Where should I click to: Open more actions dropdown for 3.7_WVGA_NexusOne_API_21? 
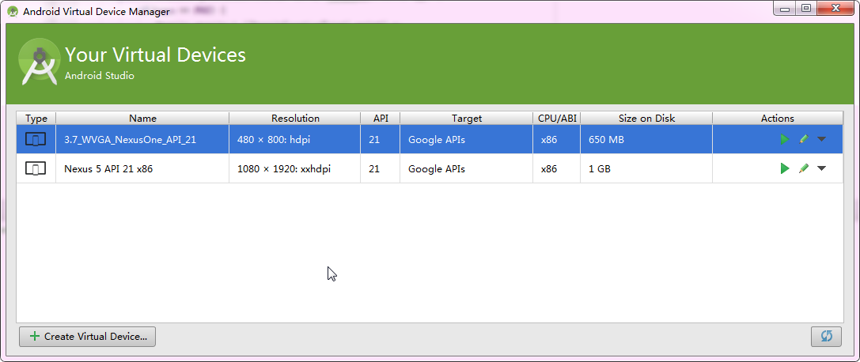click(821, 140)
